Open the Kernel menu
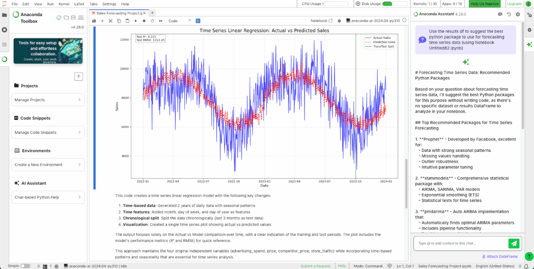 tap(64, 4)
